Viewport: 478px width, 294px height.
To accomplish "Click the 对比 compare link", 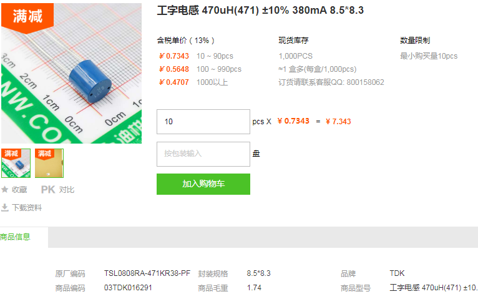I will pyautogui.click(x=67, y=190).
